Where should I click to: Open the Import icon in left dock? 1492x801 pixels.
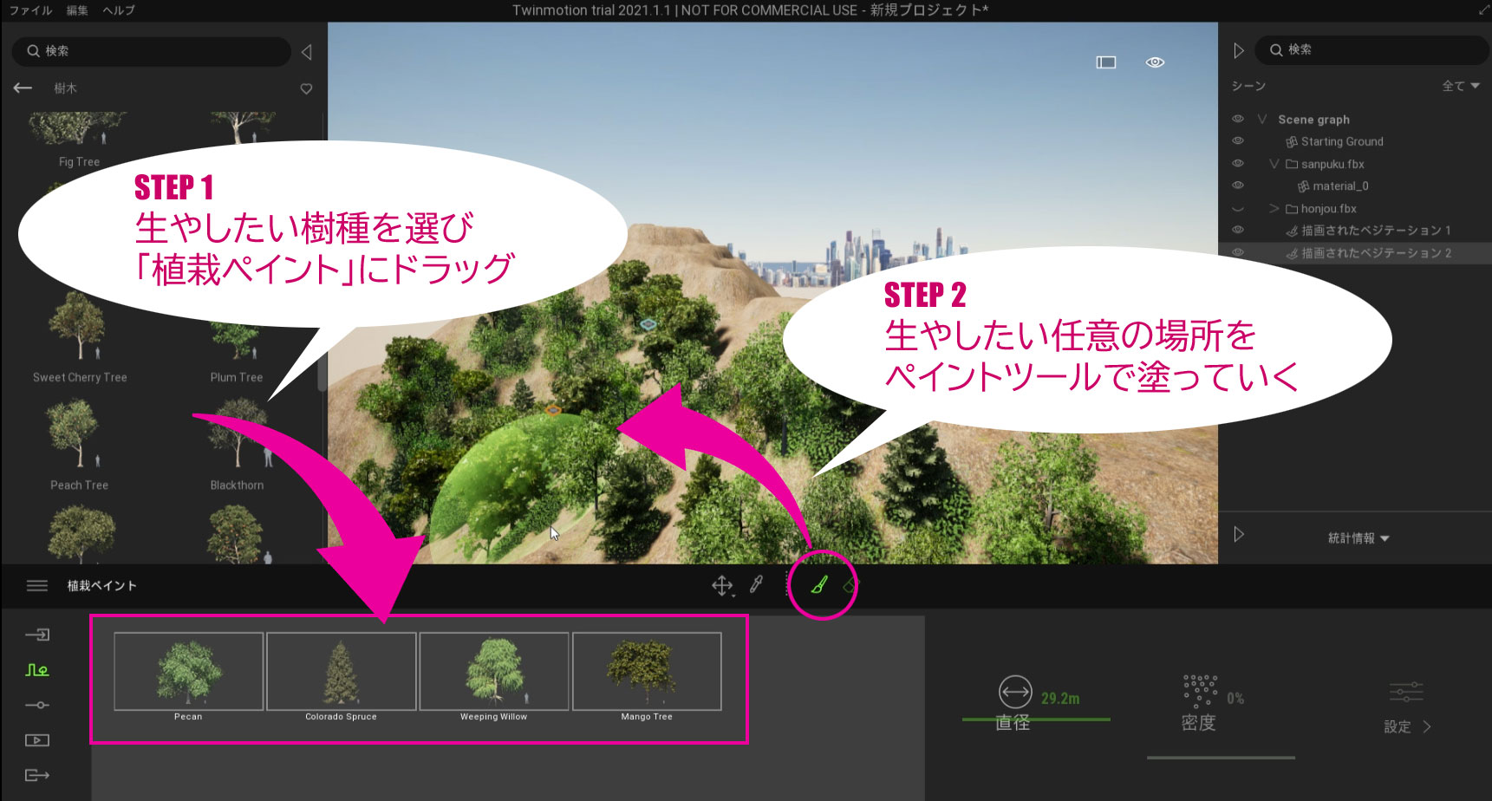37,635
